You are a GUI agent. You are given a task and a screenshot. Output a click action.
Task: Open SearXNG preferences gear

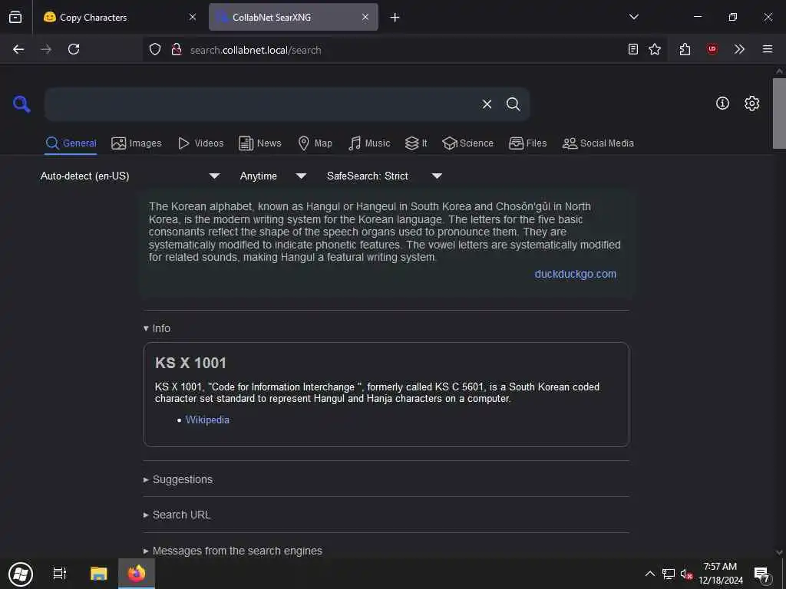click(x=752, y=104)
